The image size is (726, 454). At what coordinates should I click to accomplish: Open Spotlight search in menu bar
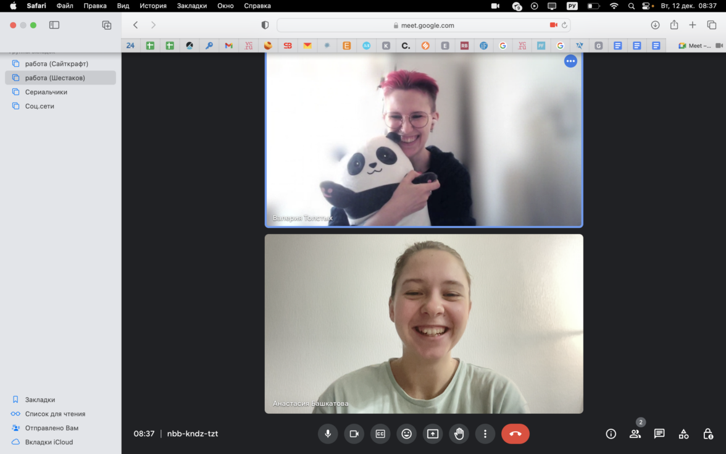pyautogui.click(x=631, y=6)
